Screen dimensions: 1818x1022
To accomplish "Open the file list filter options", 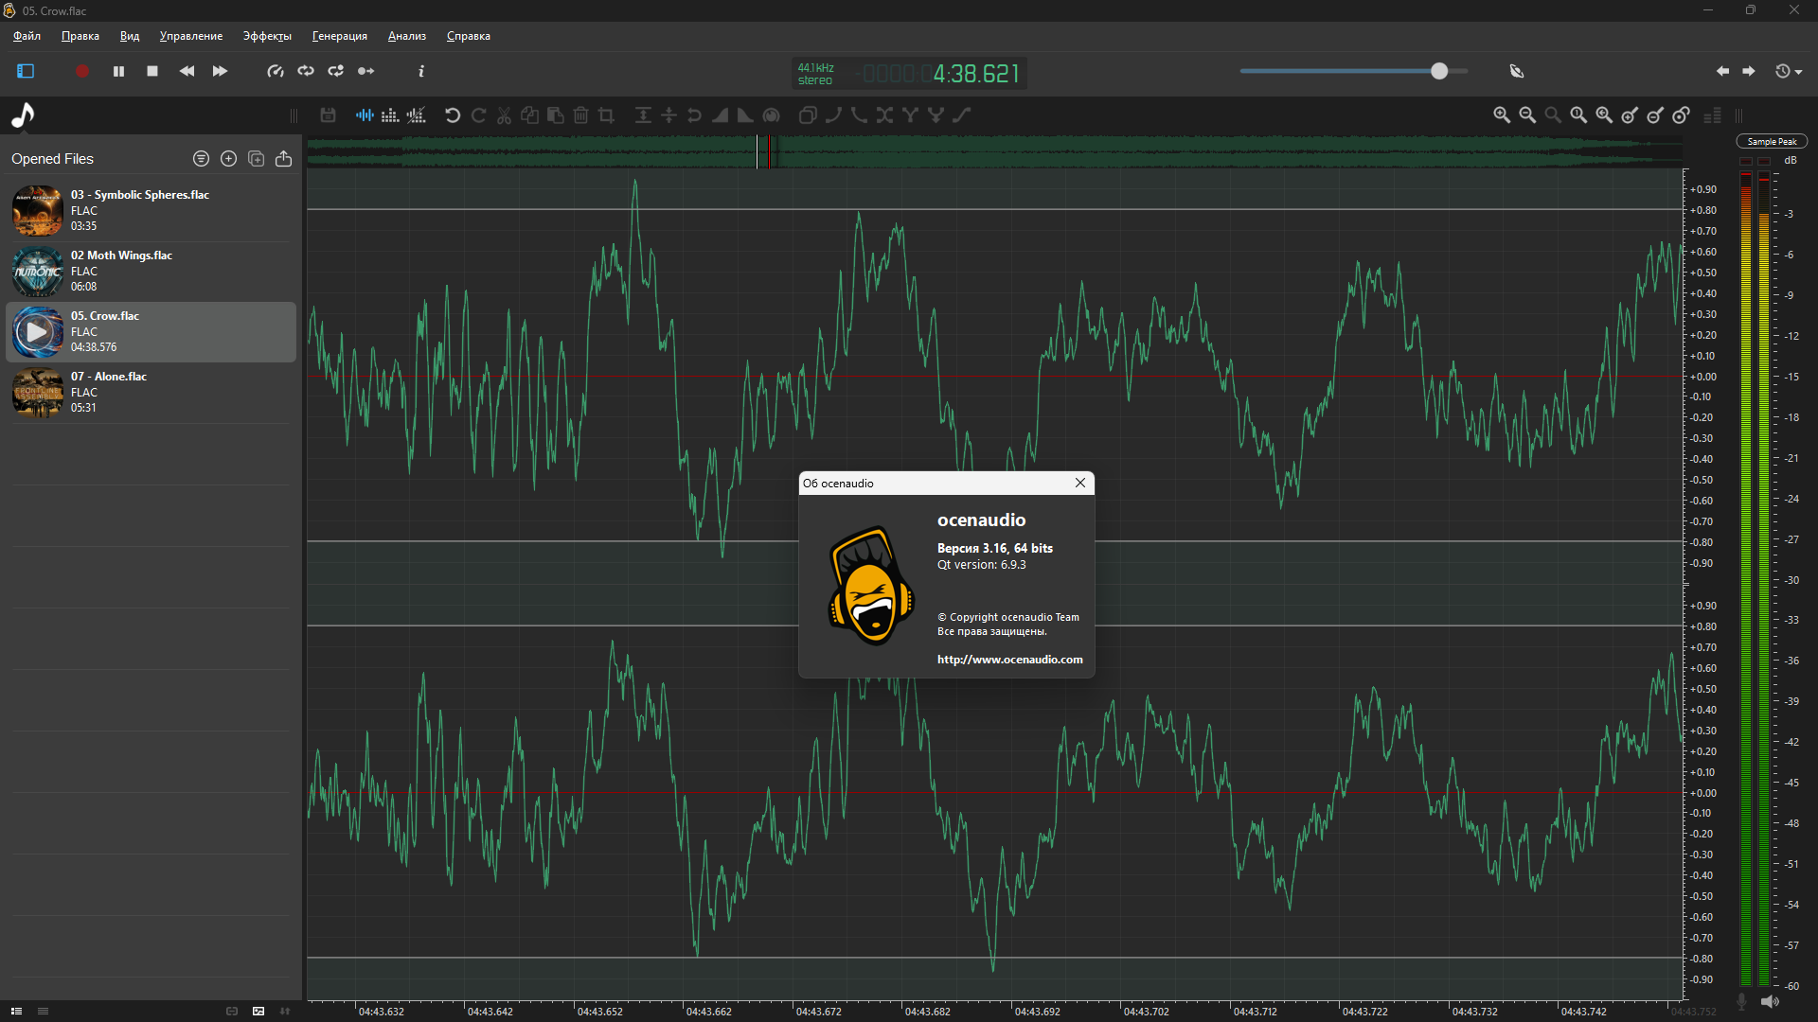I will pyautogui.click(x=201, y=159).
